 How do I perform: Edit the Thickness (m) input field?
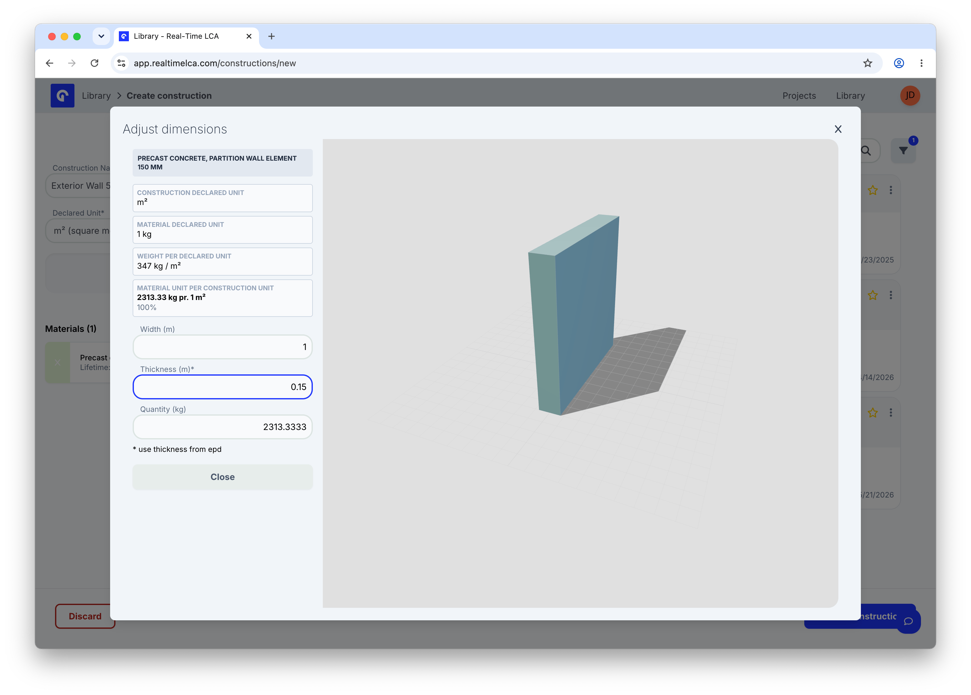[x=222, y=387]
